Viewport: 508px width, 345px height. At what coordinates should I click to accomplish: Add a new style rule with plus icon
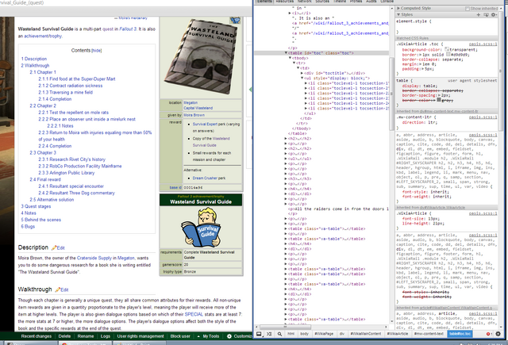tap(478, 14)
